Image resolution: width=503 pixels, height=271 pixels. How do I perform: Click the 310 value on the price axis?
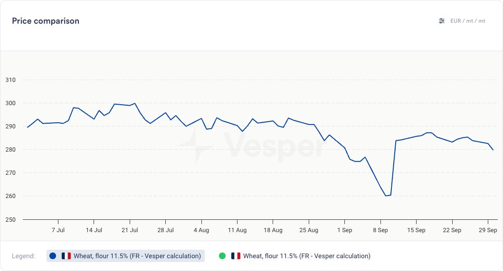coord(11,80)
